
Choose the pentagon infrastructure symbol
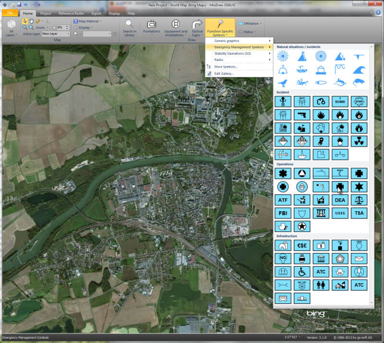(340, 259)
